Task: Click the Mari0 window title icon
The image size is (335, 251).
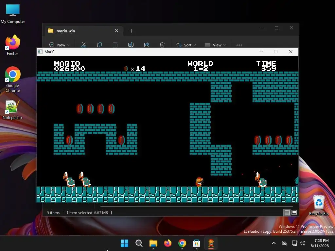Action: (40, 52)
